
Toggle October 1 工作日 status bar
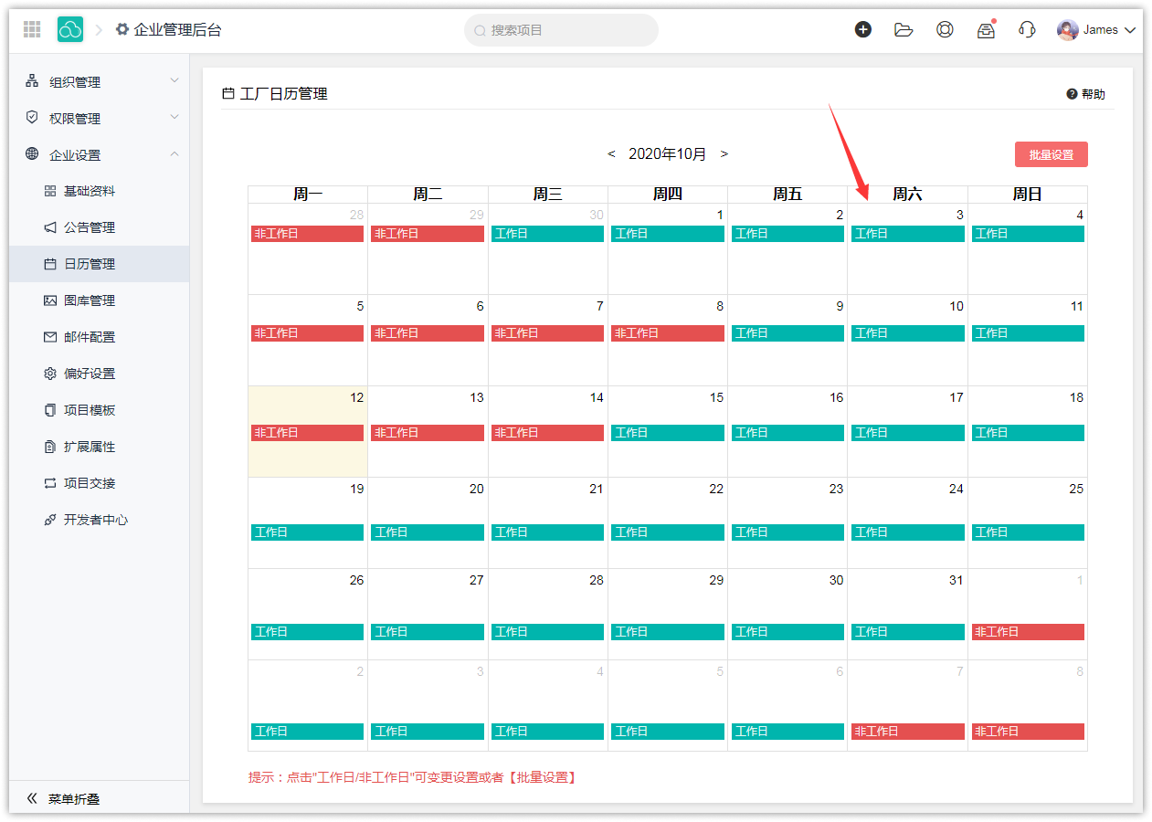[668, 234]
